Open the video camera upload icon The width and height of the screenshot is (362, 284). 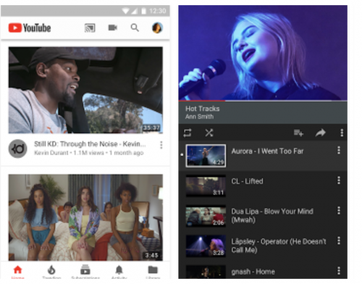point(113,28)
